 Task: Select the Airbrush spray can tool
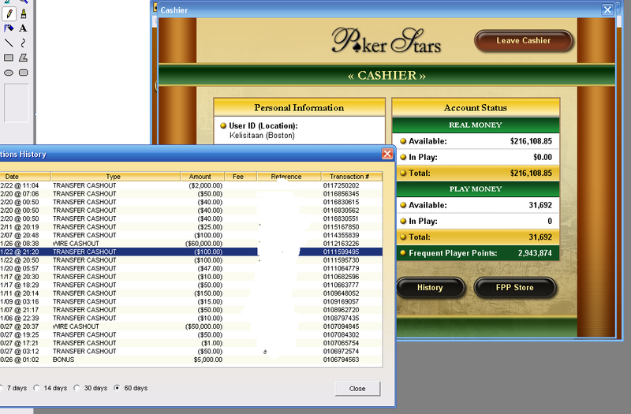coord(9,28)
